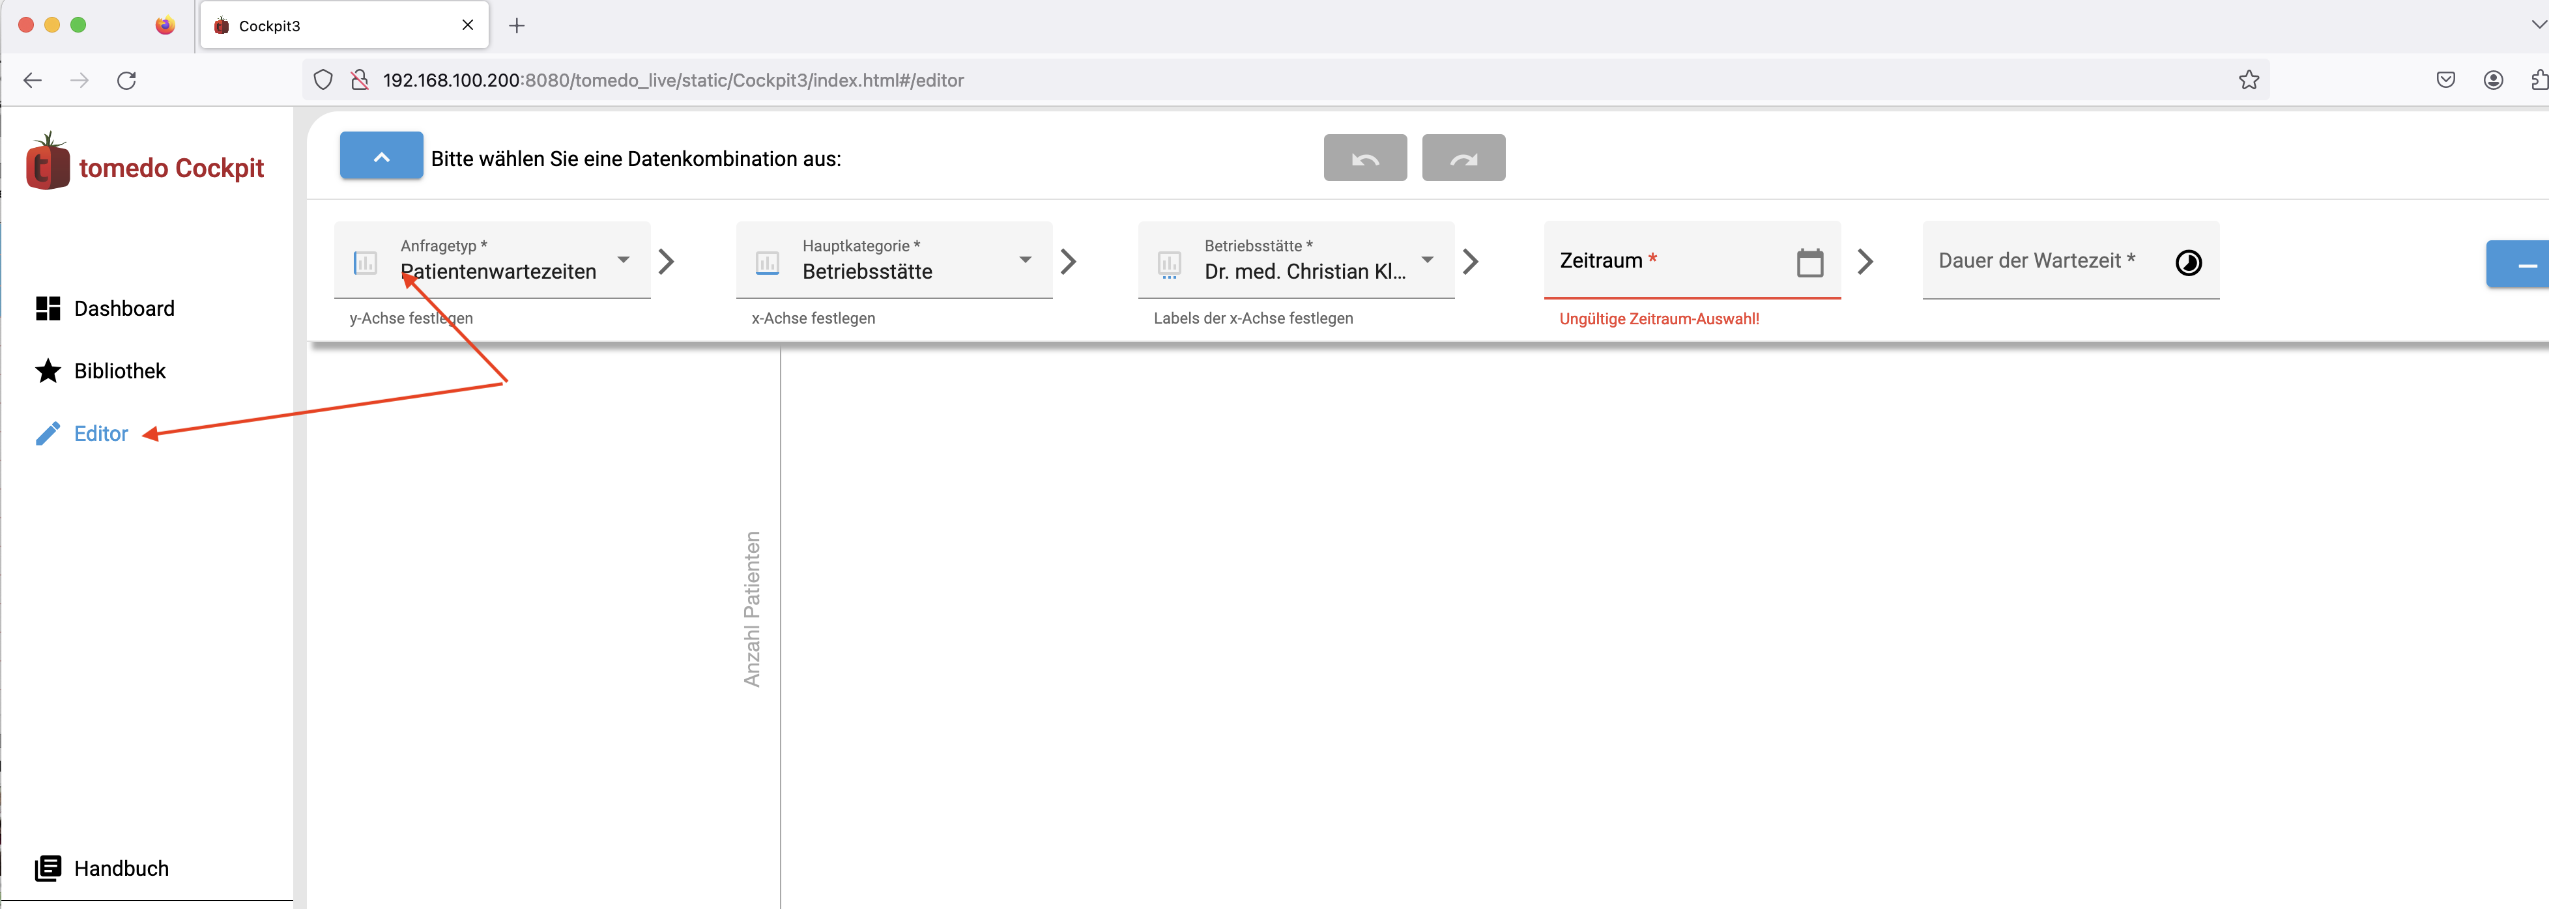Open the Firefox account icon

coord(2492,80)
